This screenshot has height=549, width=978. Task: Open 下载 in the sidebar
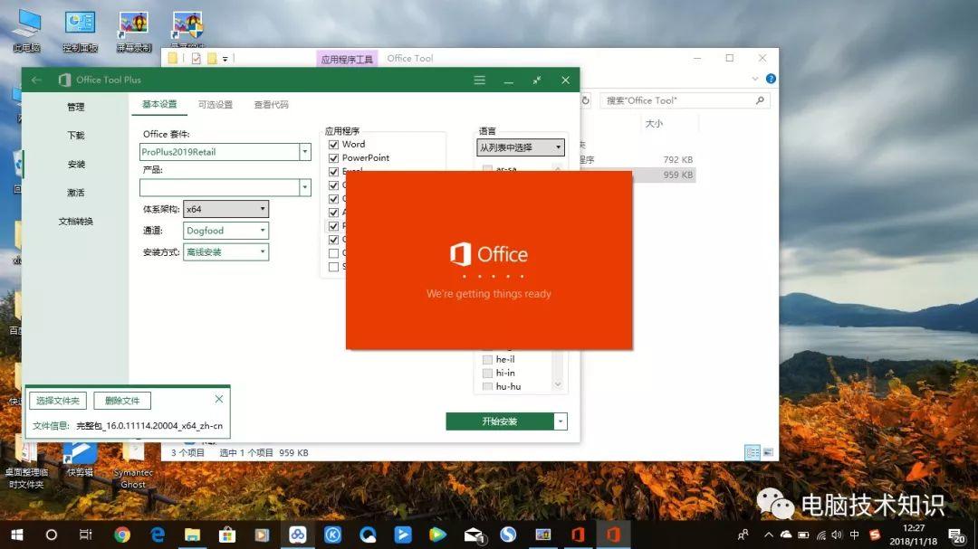coord(75,136)
